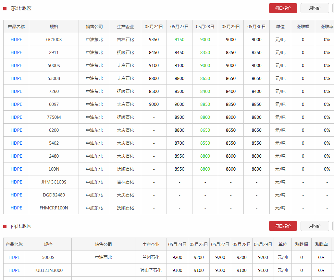Image resolution: width=334 pixels, height=280 pixels.
Task: Click 每日报价 tab in 西北地区 section
Action: 283,226
